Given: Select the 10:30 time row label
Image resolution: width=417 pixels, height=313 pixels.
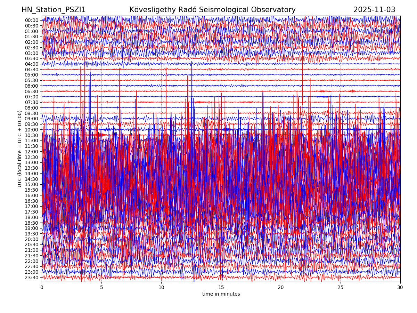Looking at the screenshot, I should coord(32,135).
